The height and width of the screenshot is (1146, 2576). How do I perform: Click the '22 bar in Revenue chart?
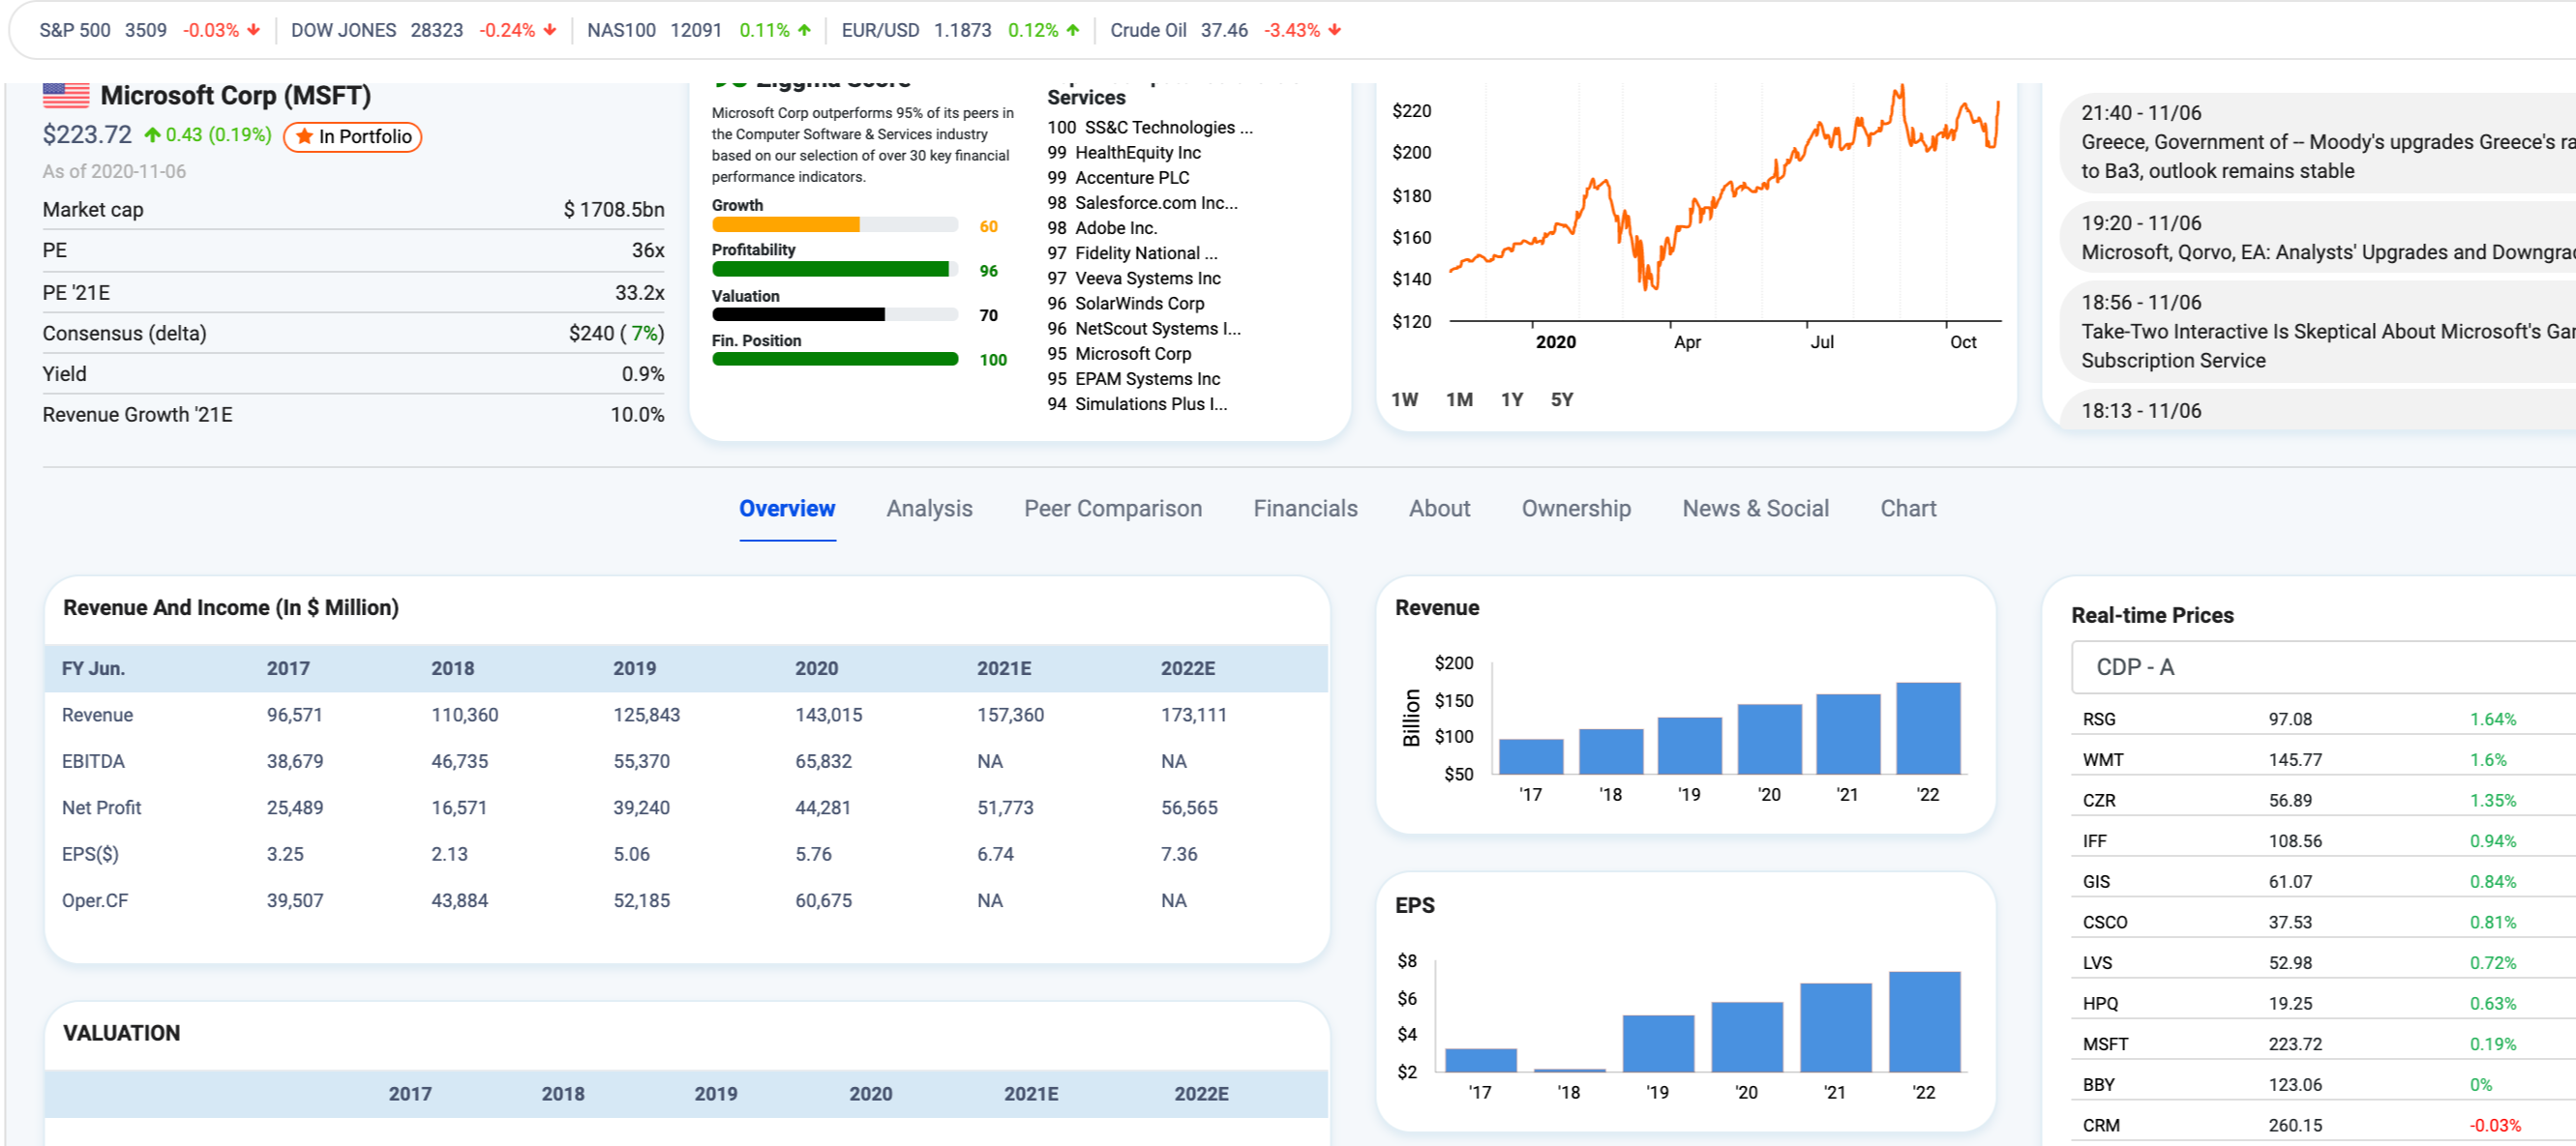pos(1928,728)
